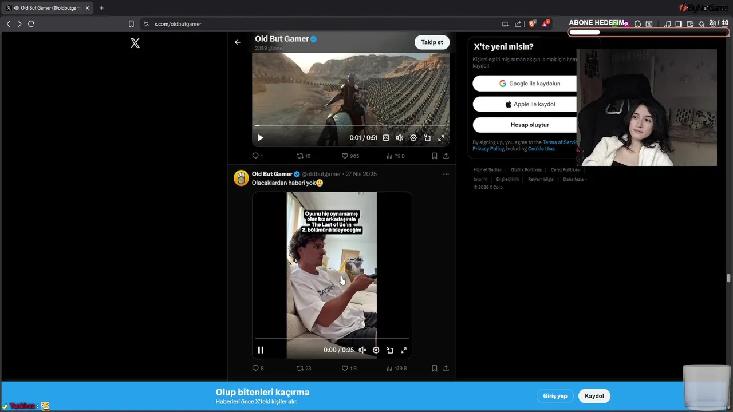Mute the top video's volume
Viewport: 733px width, 412px height.
click(400, 138)
